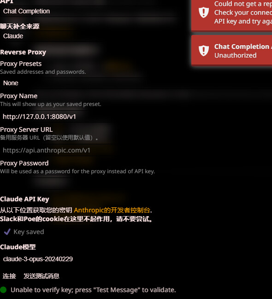Click the shield icon on Unauthorized toast

[x=204, y=51]
